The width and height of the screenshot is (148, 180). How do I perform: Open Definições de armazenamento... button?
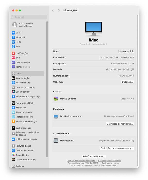(117, 148)
